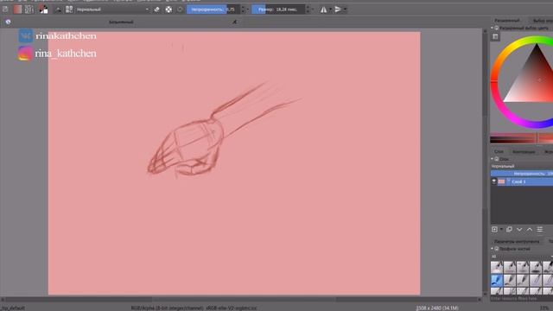This screenshot has height=311, width=553.
Task: Click the Krita icon beside document tab
Action: click(x=8, y=22)
